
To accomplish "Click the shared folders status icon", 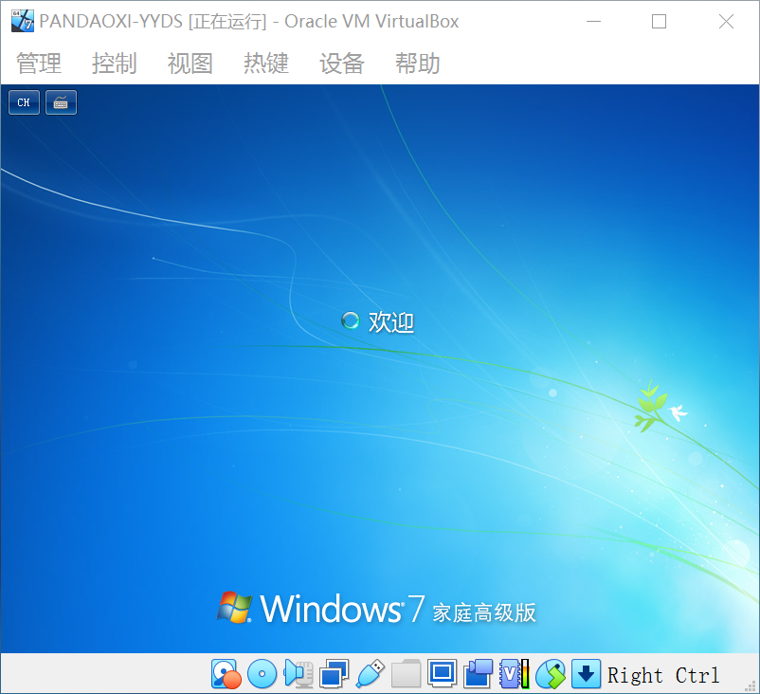I will tap(406, 674).
